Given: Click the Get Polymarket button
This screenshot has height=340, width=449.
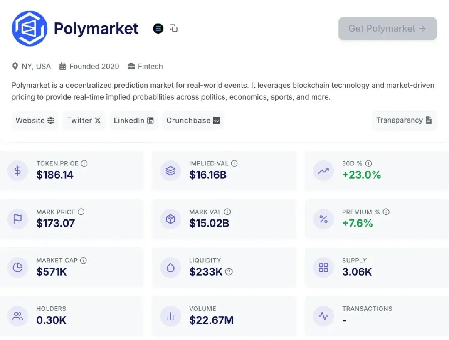Looking at the screenshot, I should click(387, 29).
